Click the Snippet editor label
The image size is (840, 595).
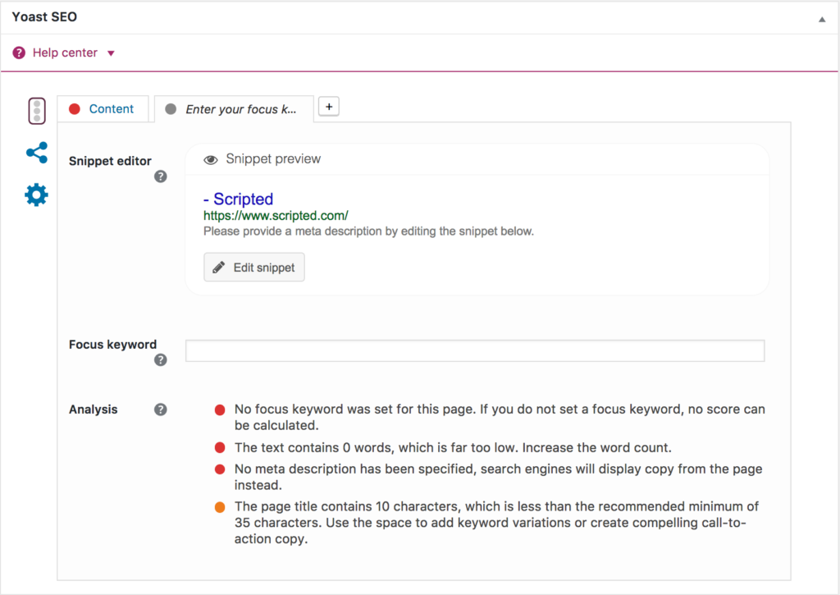[110, 161]
